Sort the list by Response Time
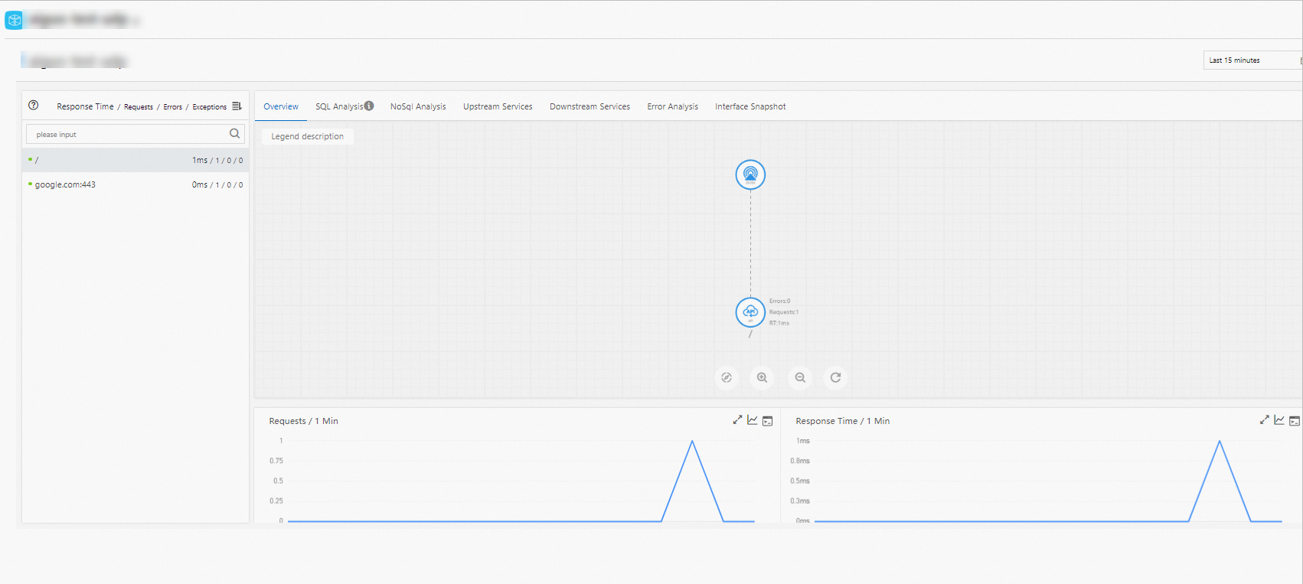The width and height of the screenshot is (1303, 584). 85,106
